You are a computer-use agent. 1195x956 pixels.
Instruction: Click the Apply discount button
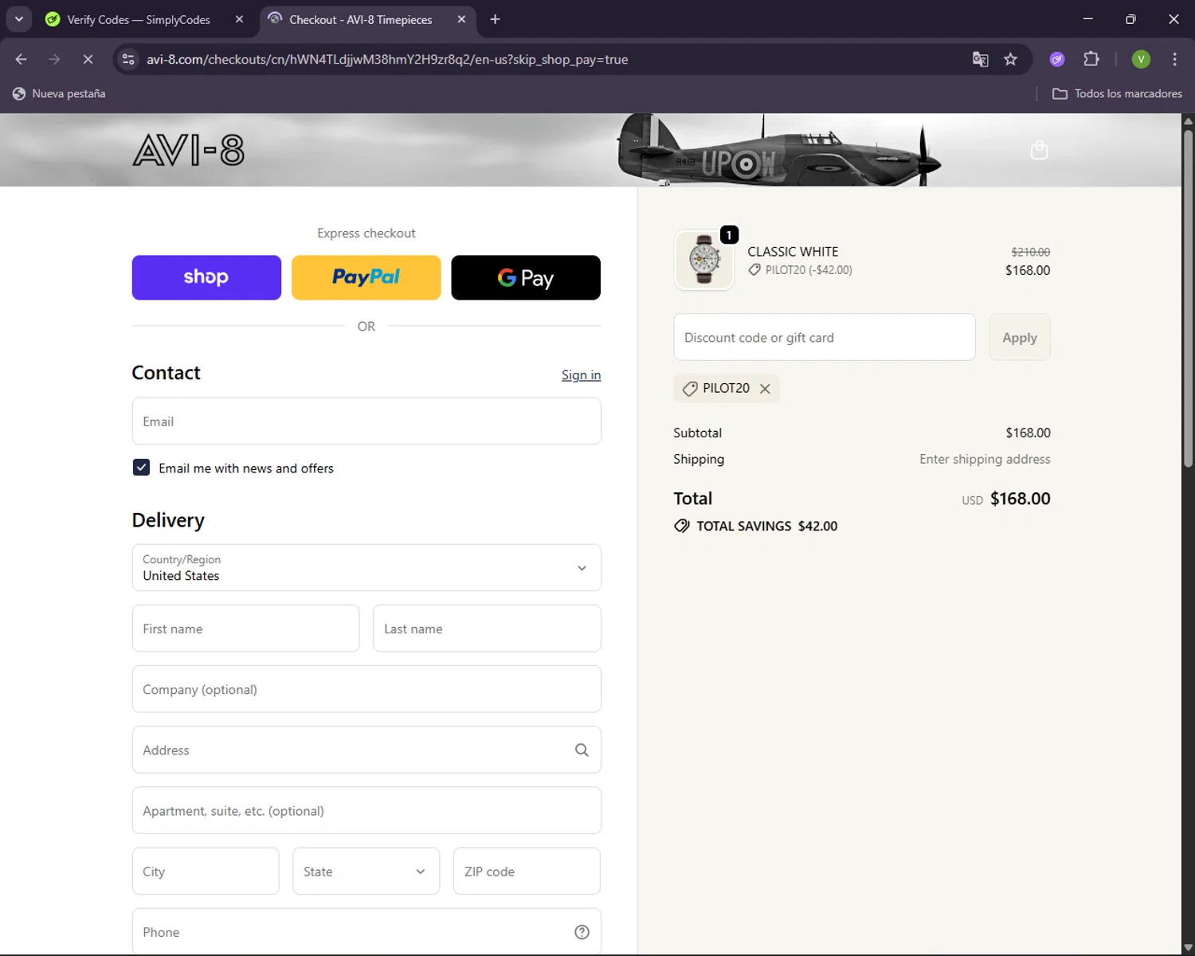[x=1020, y=337]
